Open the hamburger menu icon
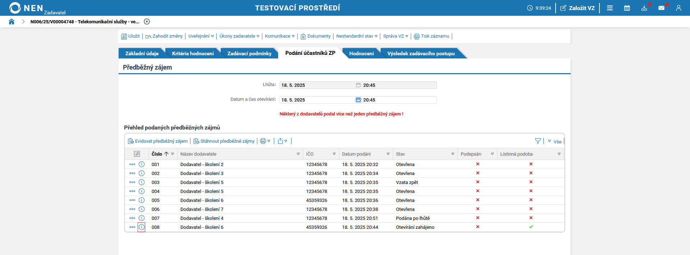Viewport: 690px width, 255px height. coord(610,8)
